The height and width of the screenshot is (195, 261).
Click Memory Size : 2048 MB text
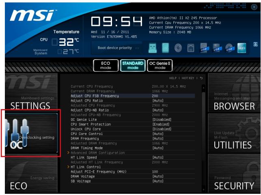(x=170, y=32)
